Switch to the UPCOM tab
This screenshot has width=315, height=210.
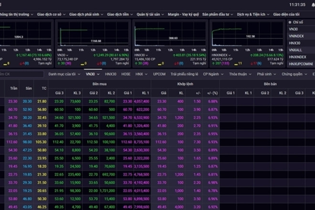159,74
